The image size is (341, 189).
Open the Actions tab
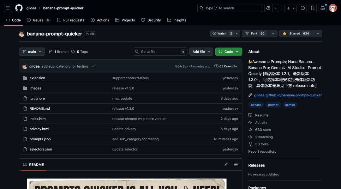click(100, 20)
